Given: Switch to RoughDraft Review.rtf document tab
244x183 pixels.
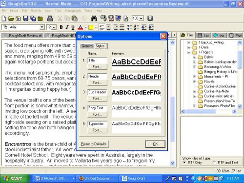Looking at the screenshot, I should [x=22, y=36].
